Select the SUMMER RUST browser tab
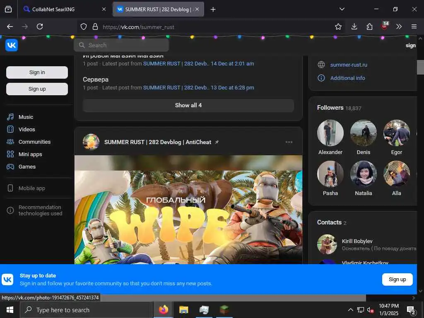 point(158,10)
